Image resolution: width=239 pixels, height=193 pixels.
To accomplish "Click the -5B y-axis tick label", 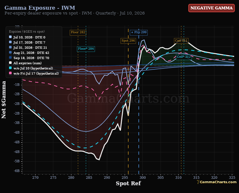I will [16, 161].
